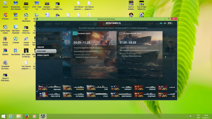Open the Осенняя охота challenge card
Screen dimensions: 212x119
coord(94,55)
